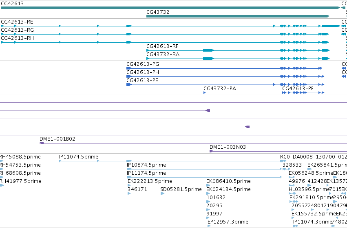Click the small CG43732-PA feature arrow
The width and height of the screenshot is (347, 228).
point(204,93)
